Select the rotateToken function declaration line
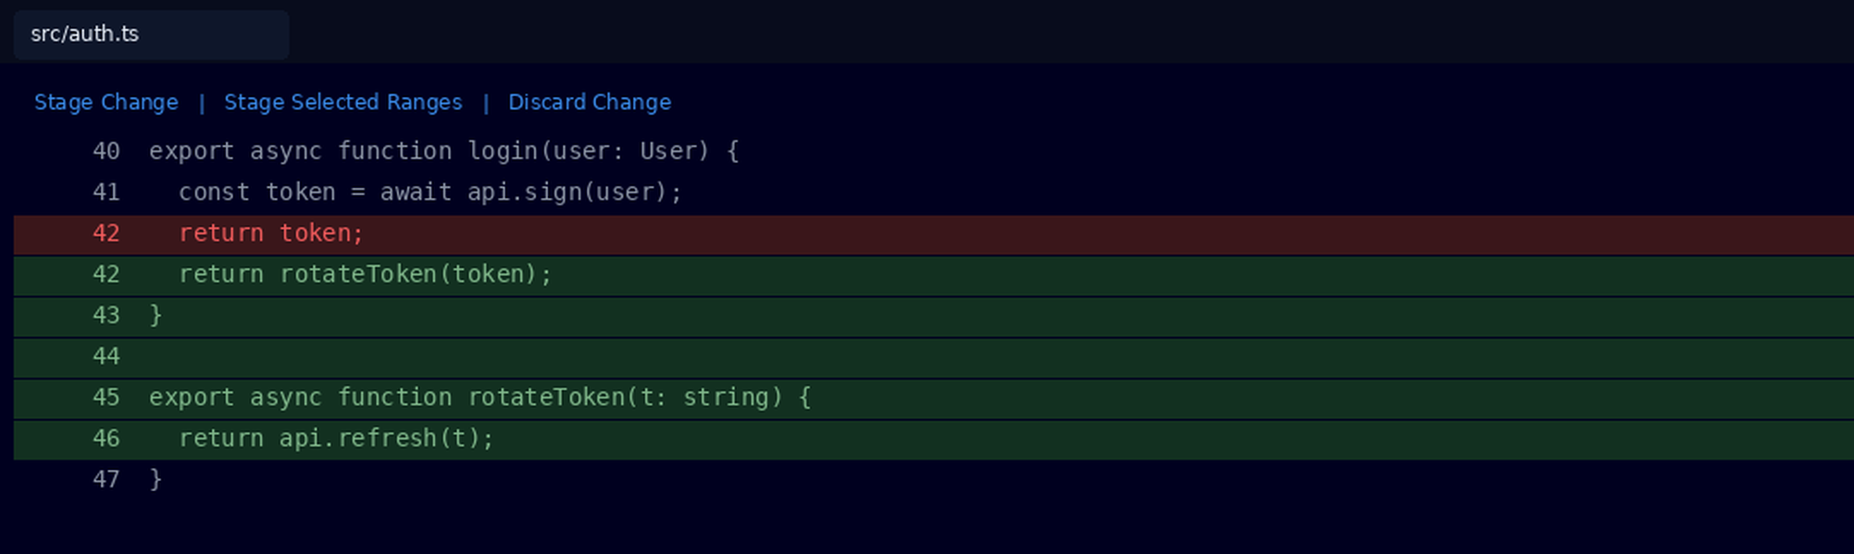 [x=933, y=399]
